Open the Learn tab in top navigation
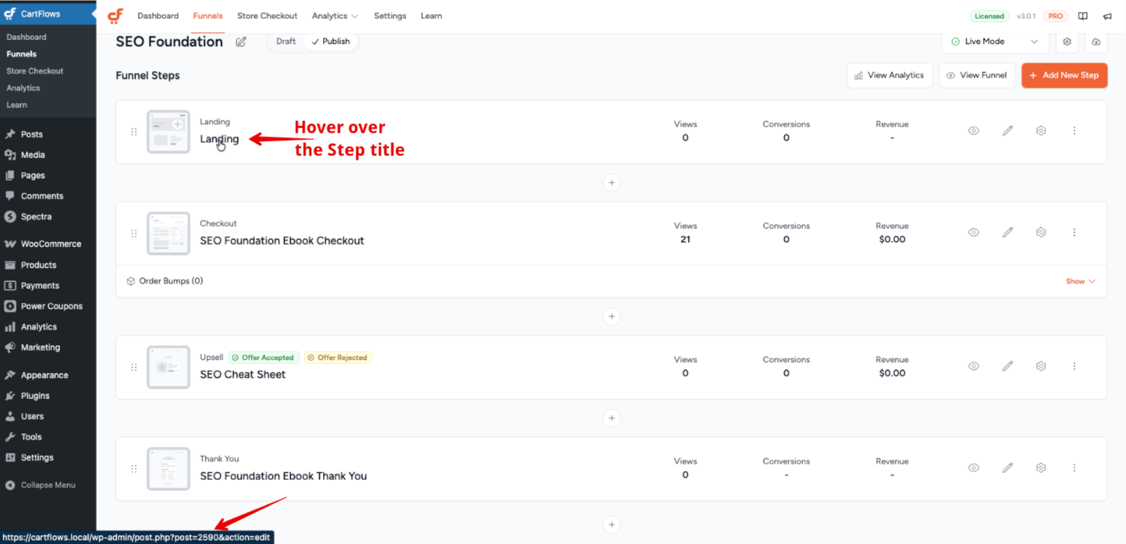 click(431, 16)
